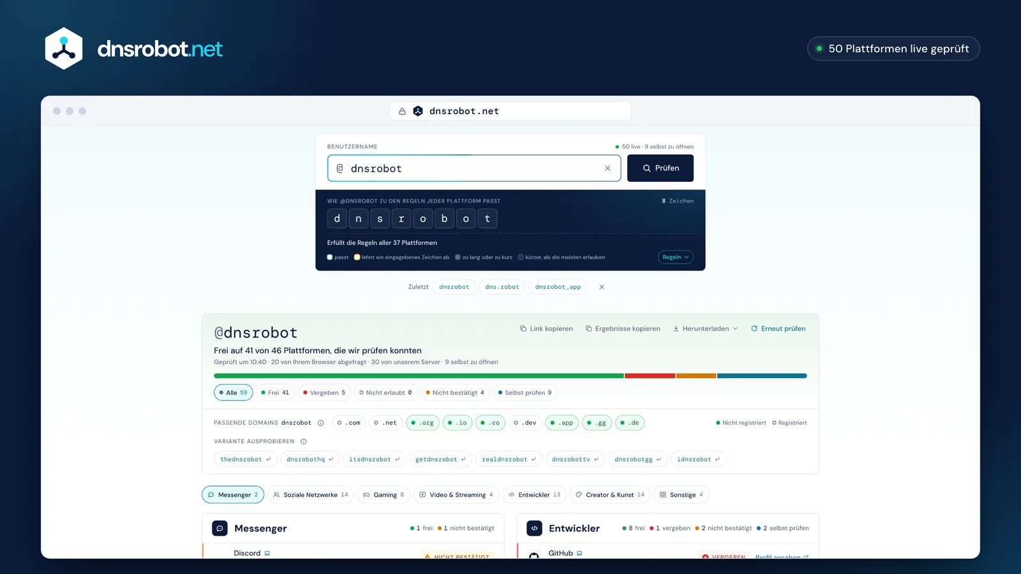Click the address bar showing dnsrobot.net
1021x574 pixels.
click(x=511, y=111)
